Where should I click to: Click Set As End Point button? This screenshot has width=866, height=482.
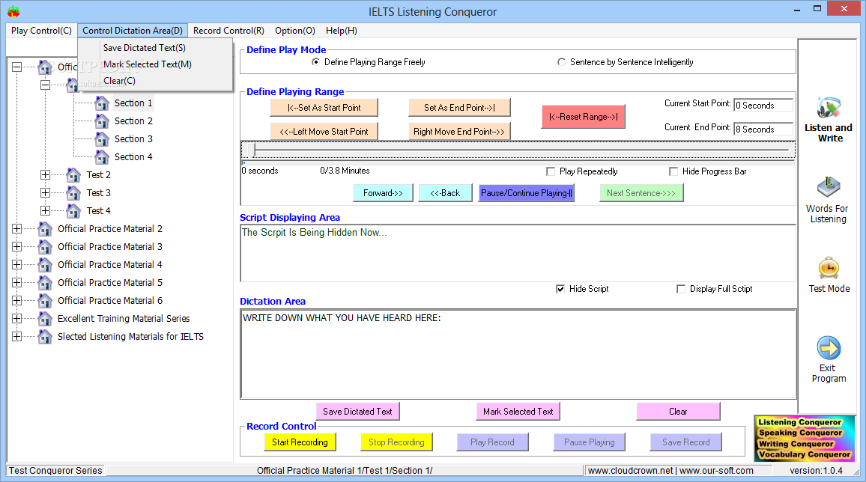click(459, 108)
